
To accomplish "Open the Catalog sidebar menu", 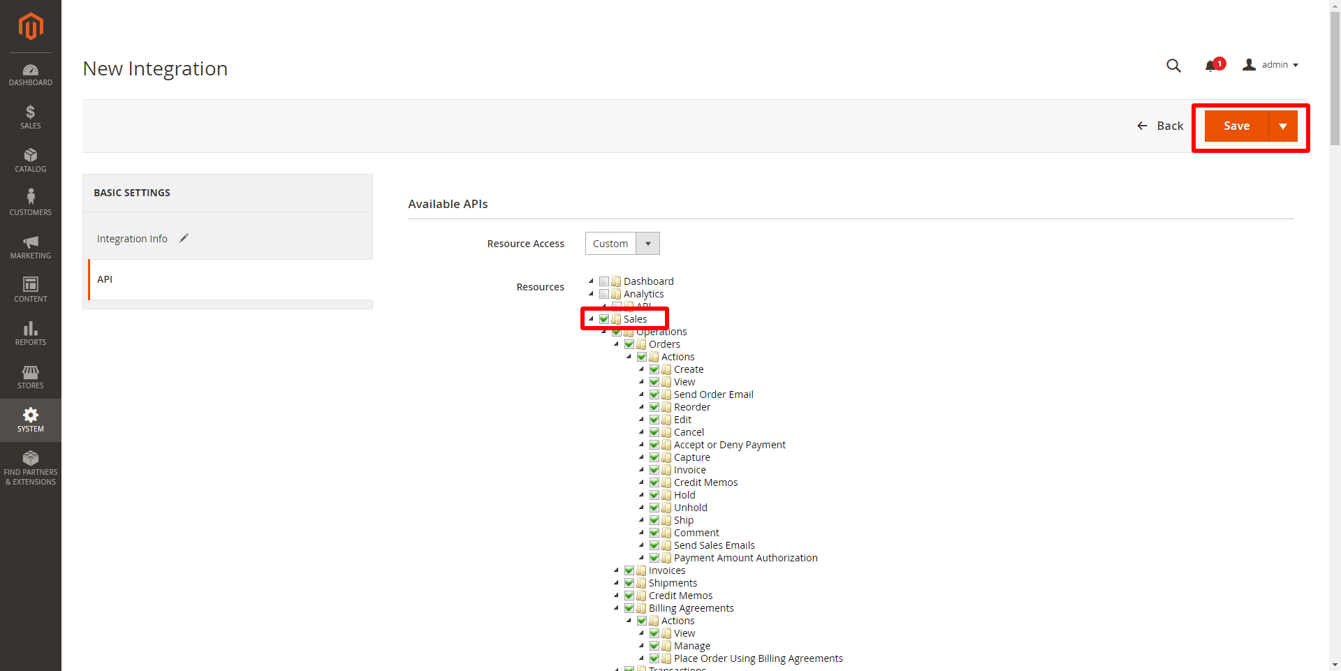I will [x=30, y=161].
